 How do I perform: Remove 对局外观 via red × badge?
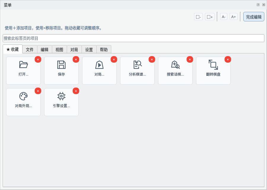(38, 91)
